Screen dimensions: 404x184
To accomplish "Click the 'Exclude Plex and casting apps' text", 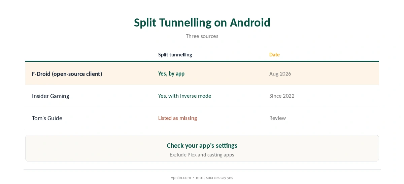I will coord(202,155).
